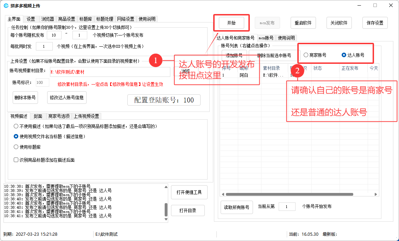
Task: Go to the 上传视频设置 tab
Action: coord(86,116)
